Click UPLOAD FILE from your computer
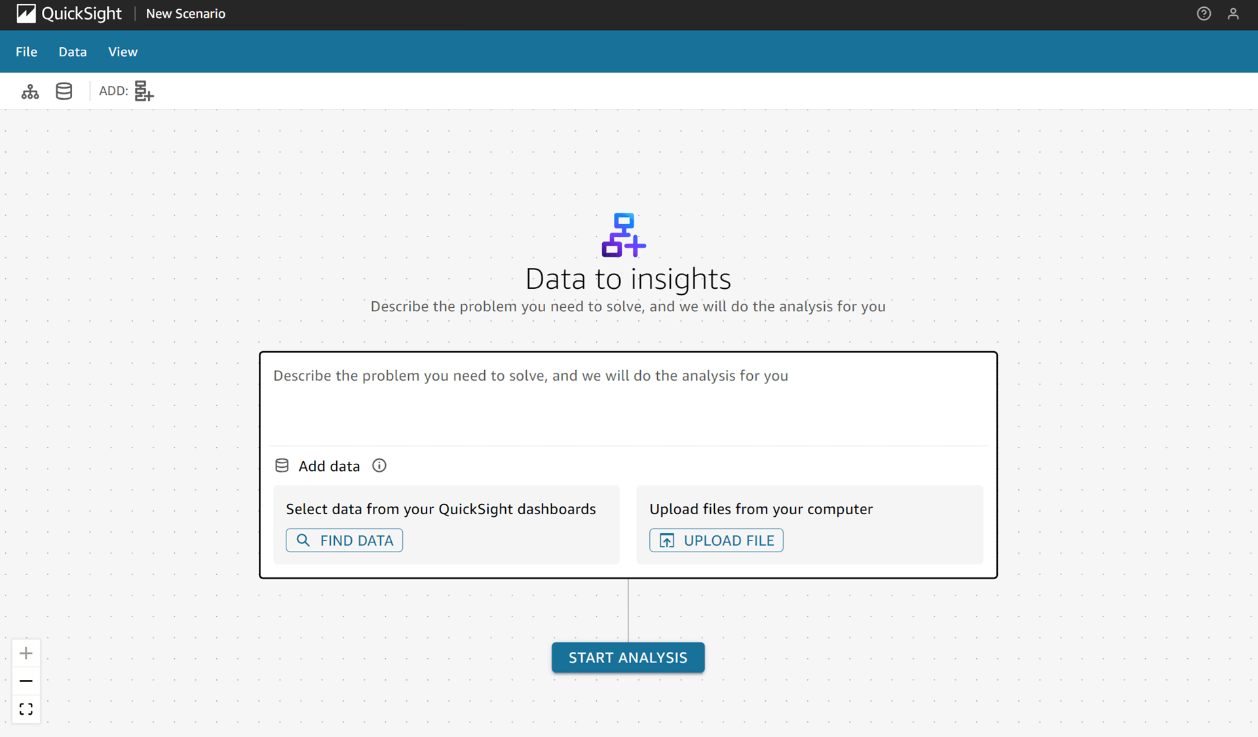 point(715,540)
